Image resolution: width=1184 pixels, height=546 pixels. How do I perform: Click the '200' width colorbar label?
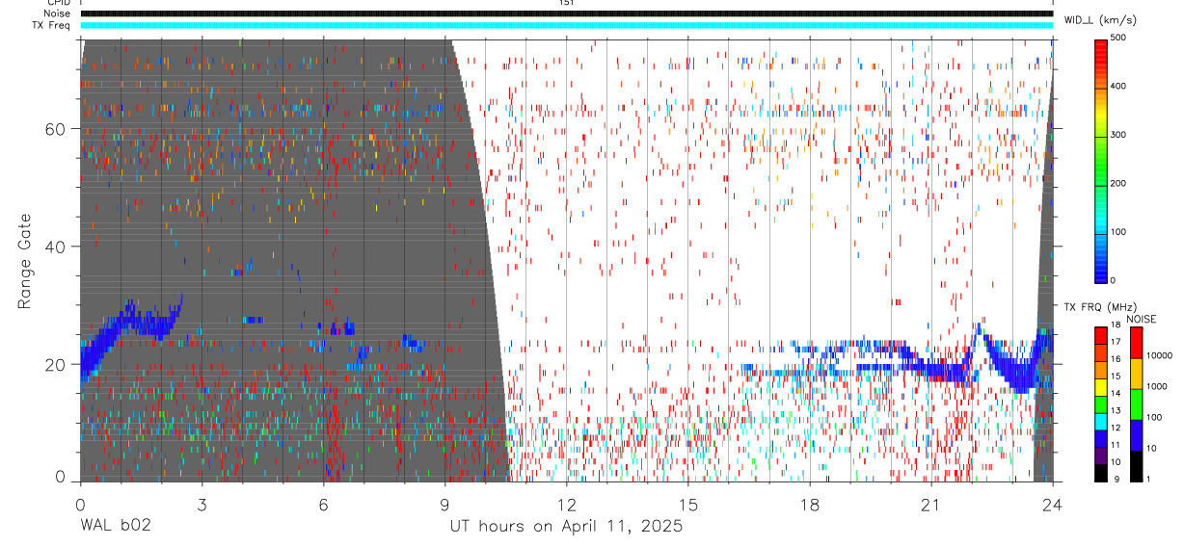coord(1118,183)
